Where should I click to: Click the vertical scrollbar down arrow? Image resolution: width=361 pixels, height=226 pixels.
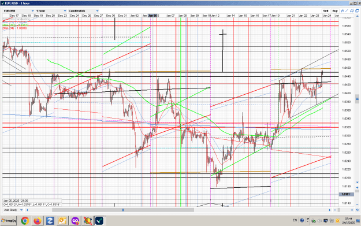click(x=357, y=182)
